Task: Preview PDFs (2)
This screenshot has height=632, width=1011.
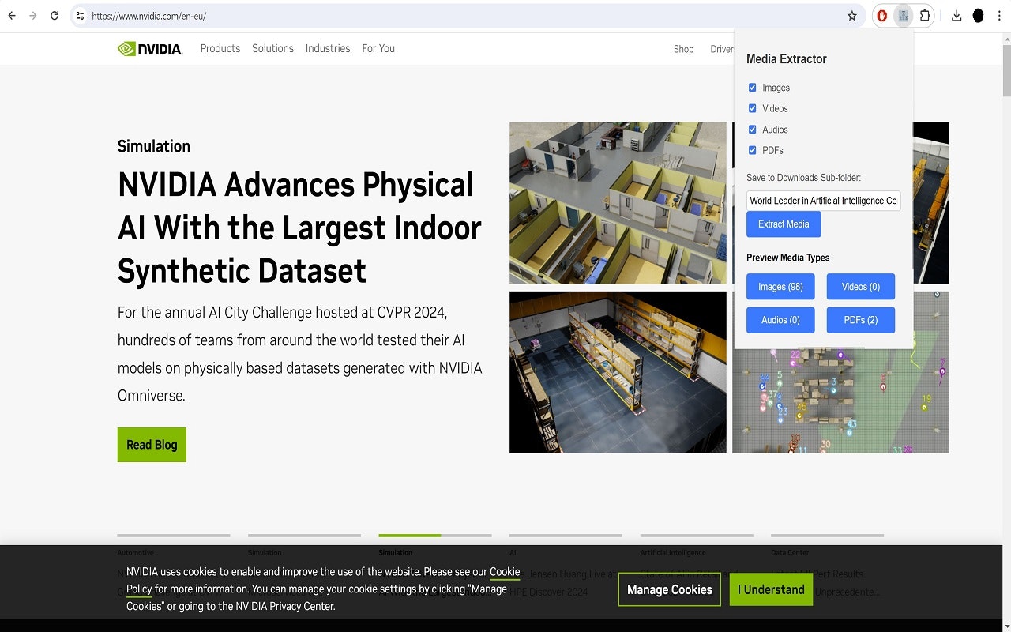Action: point(861,320)
